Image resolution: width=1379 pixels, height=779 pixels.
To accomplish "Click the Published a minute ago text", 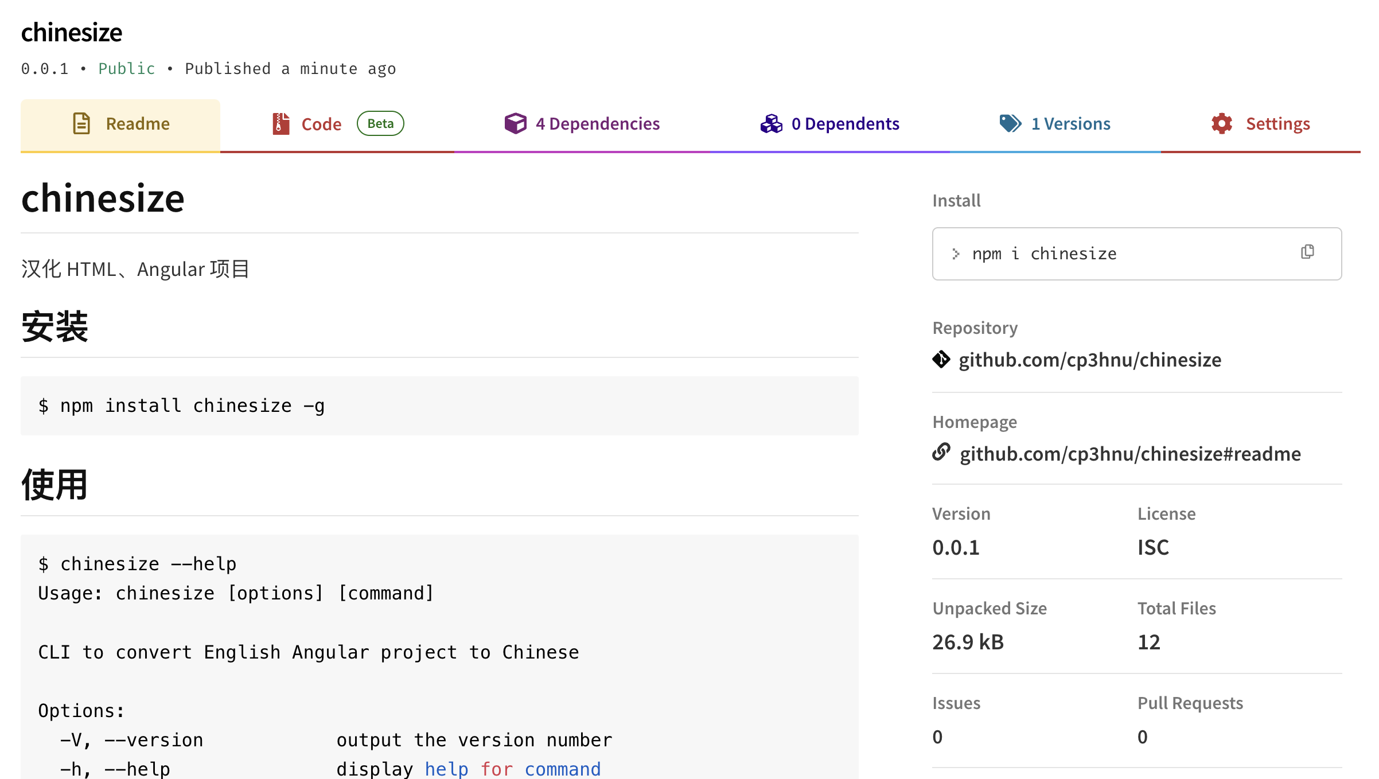I will coord(290,69).
